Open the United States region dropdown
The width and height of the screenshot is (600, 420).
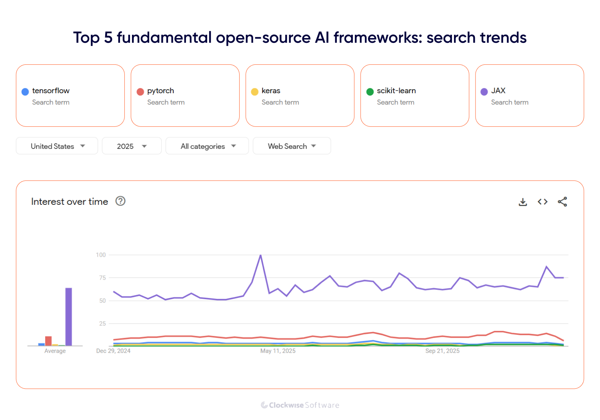(57, 146)
